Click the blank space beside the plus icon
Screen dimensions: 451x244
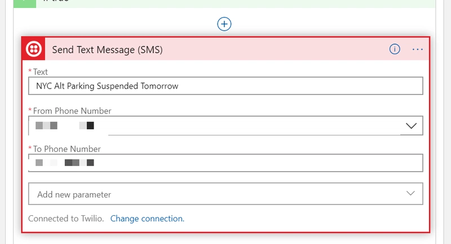click(310, 24)
